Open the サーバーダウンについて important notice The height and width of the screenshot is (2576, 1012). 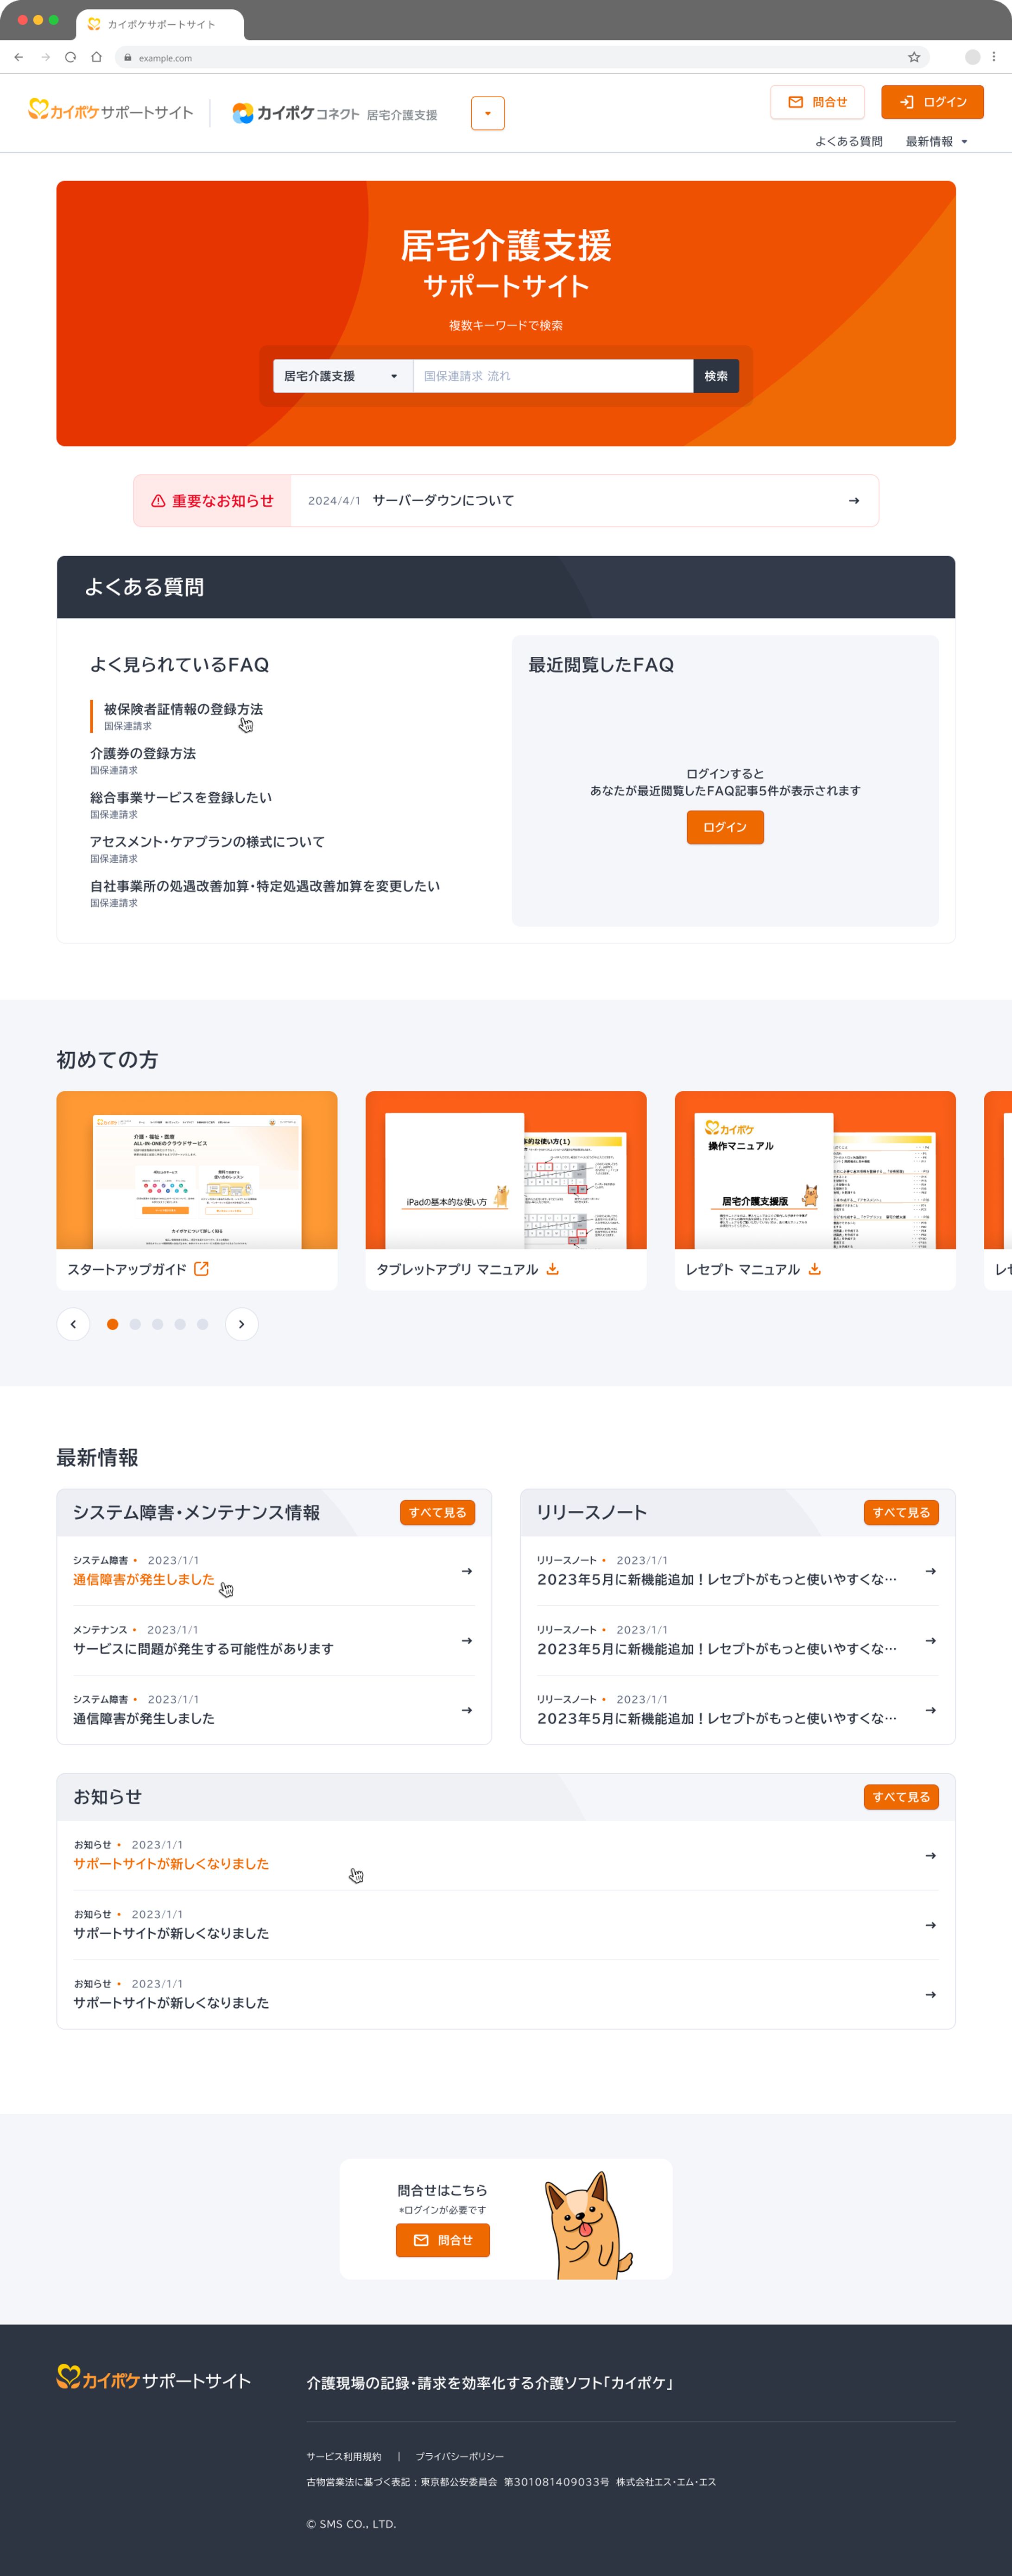coord(443,500)
